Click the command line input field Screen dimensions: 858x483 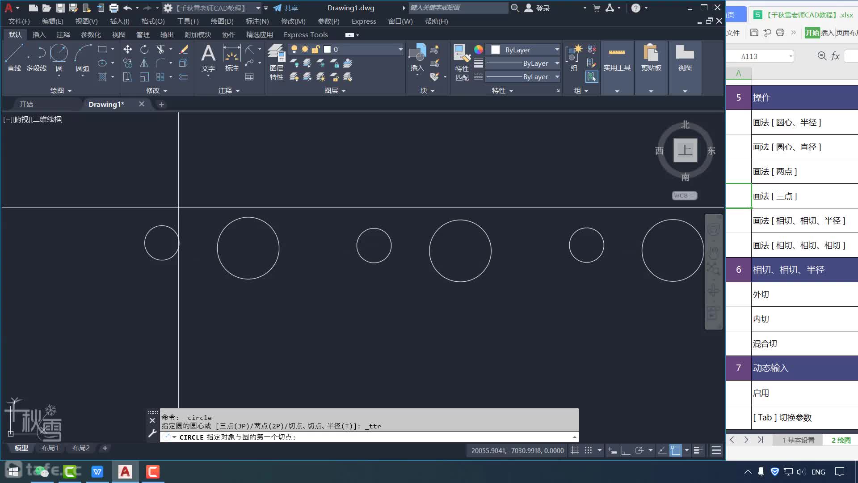pos(369,437)
